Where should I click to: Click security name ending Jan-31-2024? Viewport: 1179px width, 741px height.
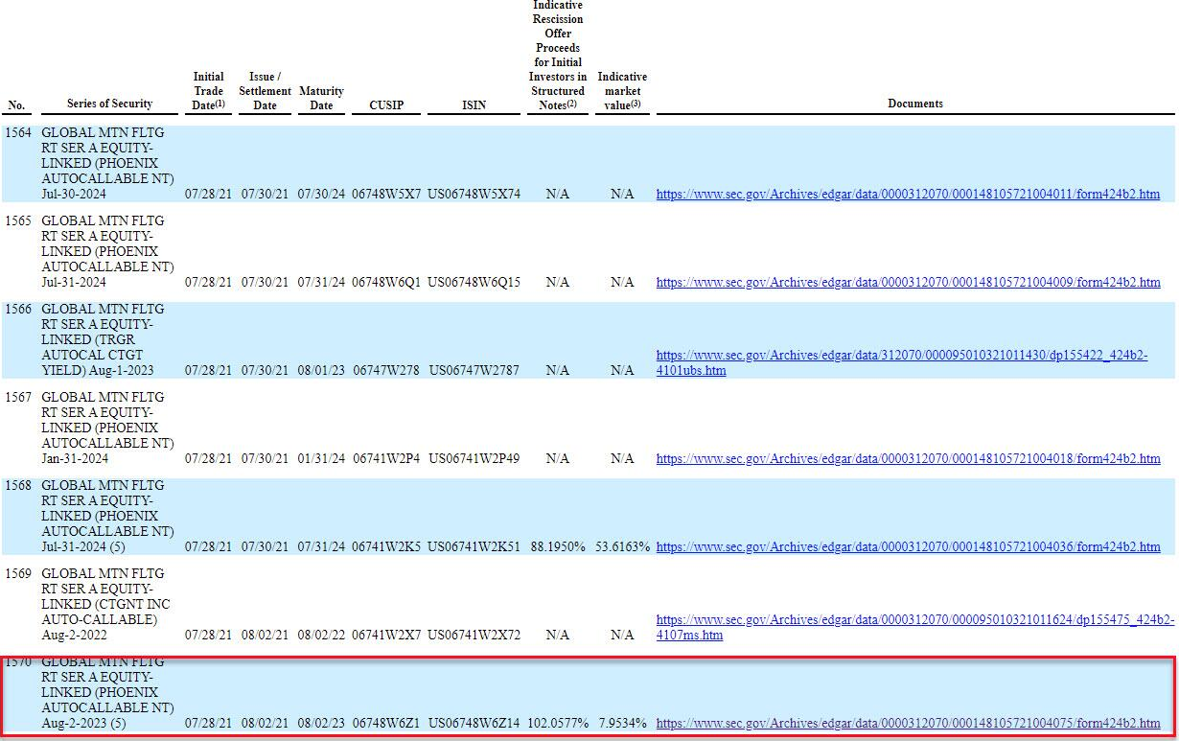coord(107,428)
